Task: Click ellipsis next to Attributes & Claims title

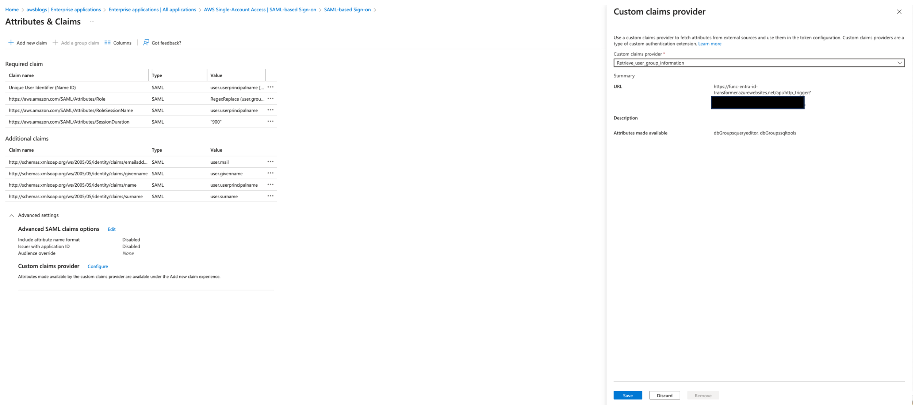Action: click(92, 22)
